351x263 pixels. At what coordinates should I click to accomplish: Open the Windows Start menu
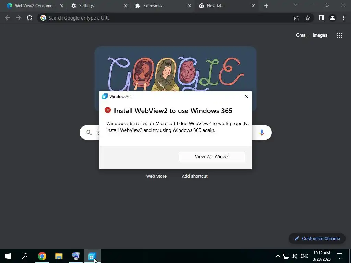[8, 256]
